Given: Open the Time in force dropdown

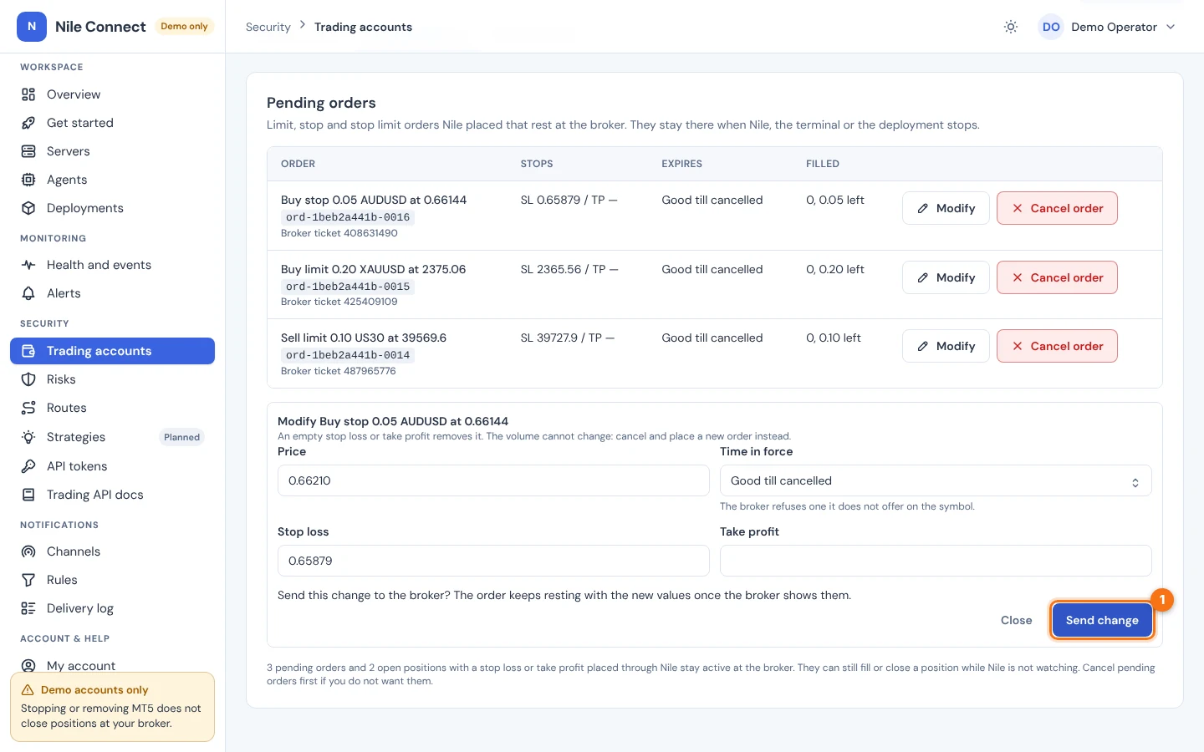Looking at the screenshot, I should click(936, 480).
